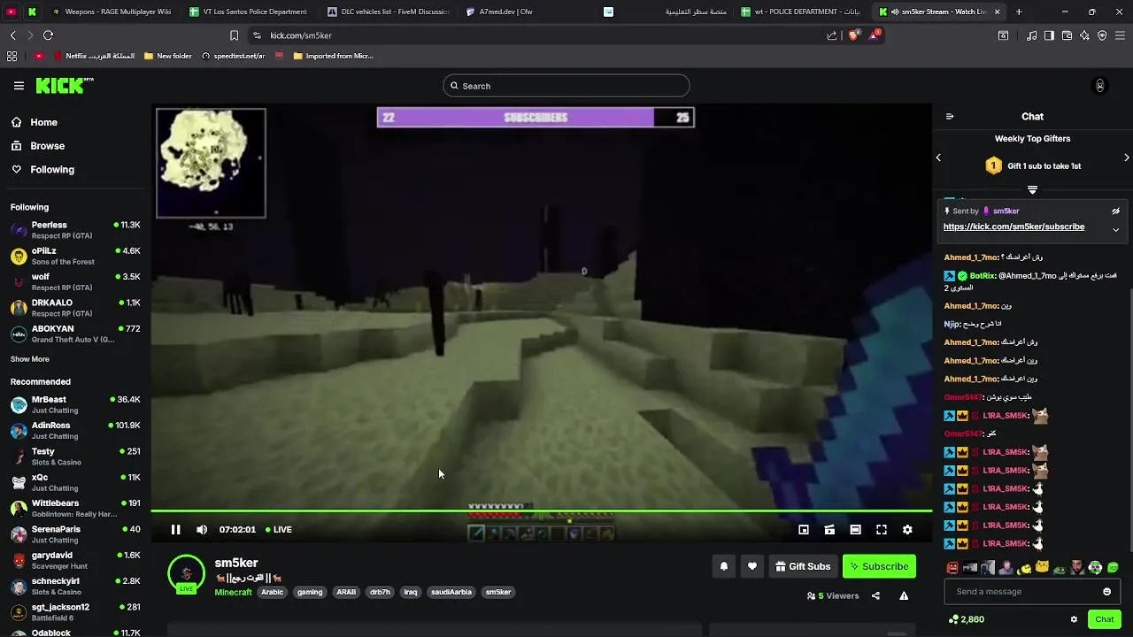Click the green Chat send button

pos(1104,619)
